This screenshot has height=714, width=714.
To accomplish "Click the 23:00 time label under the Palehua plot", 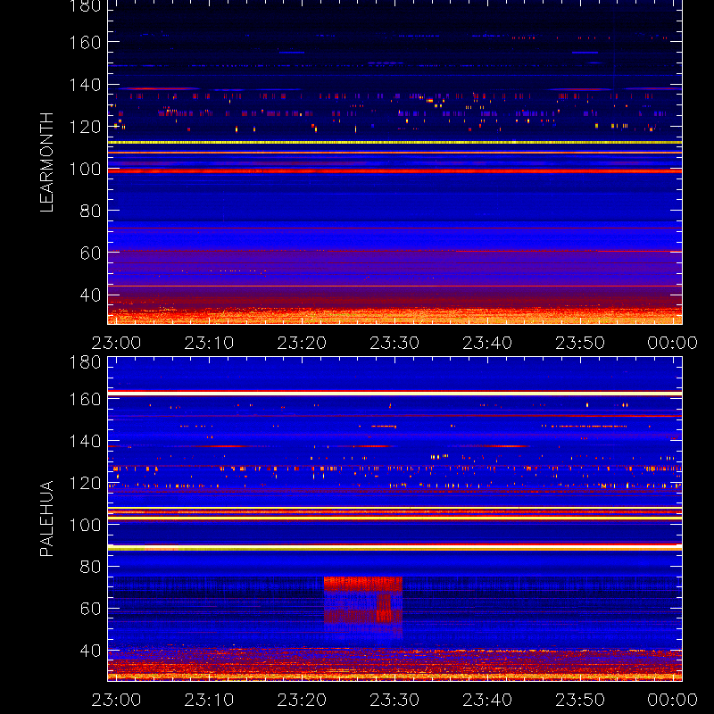I will [116, 700].
